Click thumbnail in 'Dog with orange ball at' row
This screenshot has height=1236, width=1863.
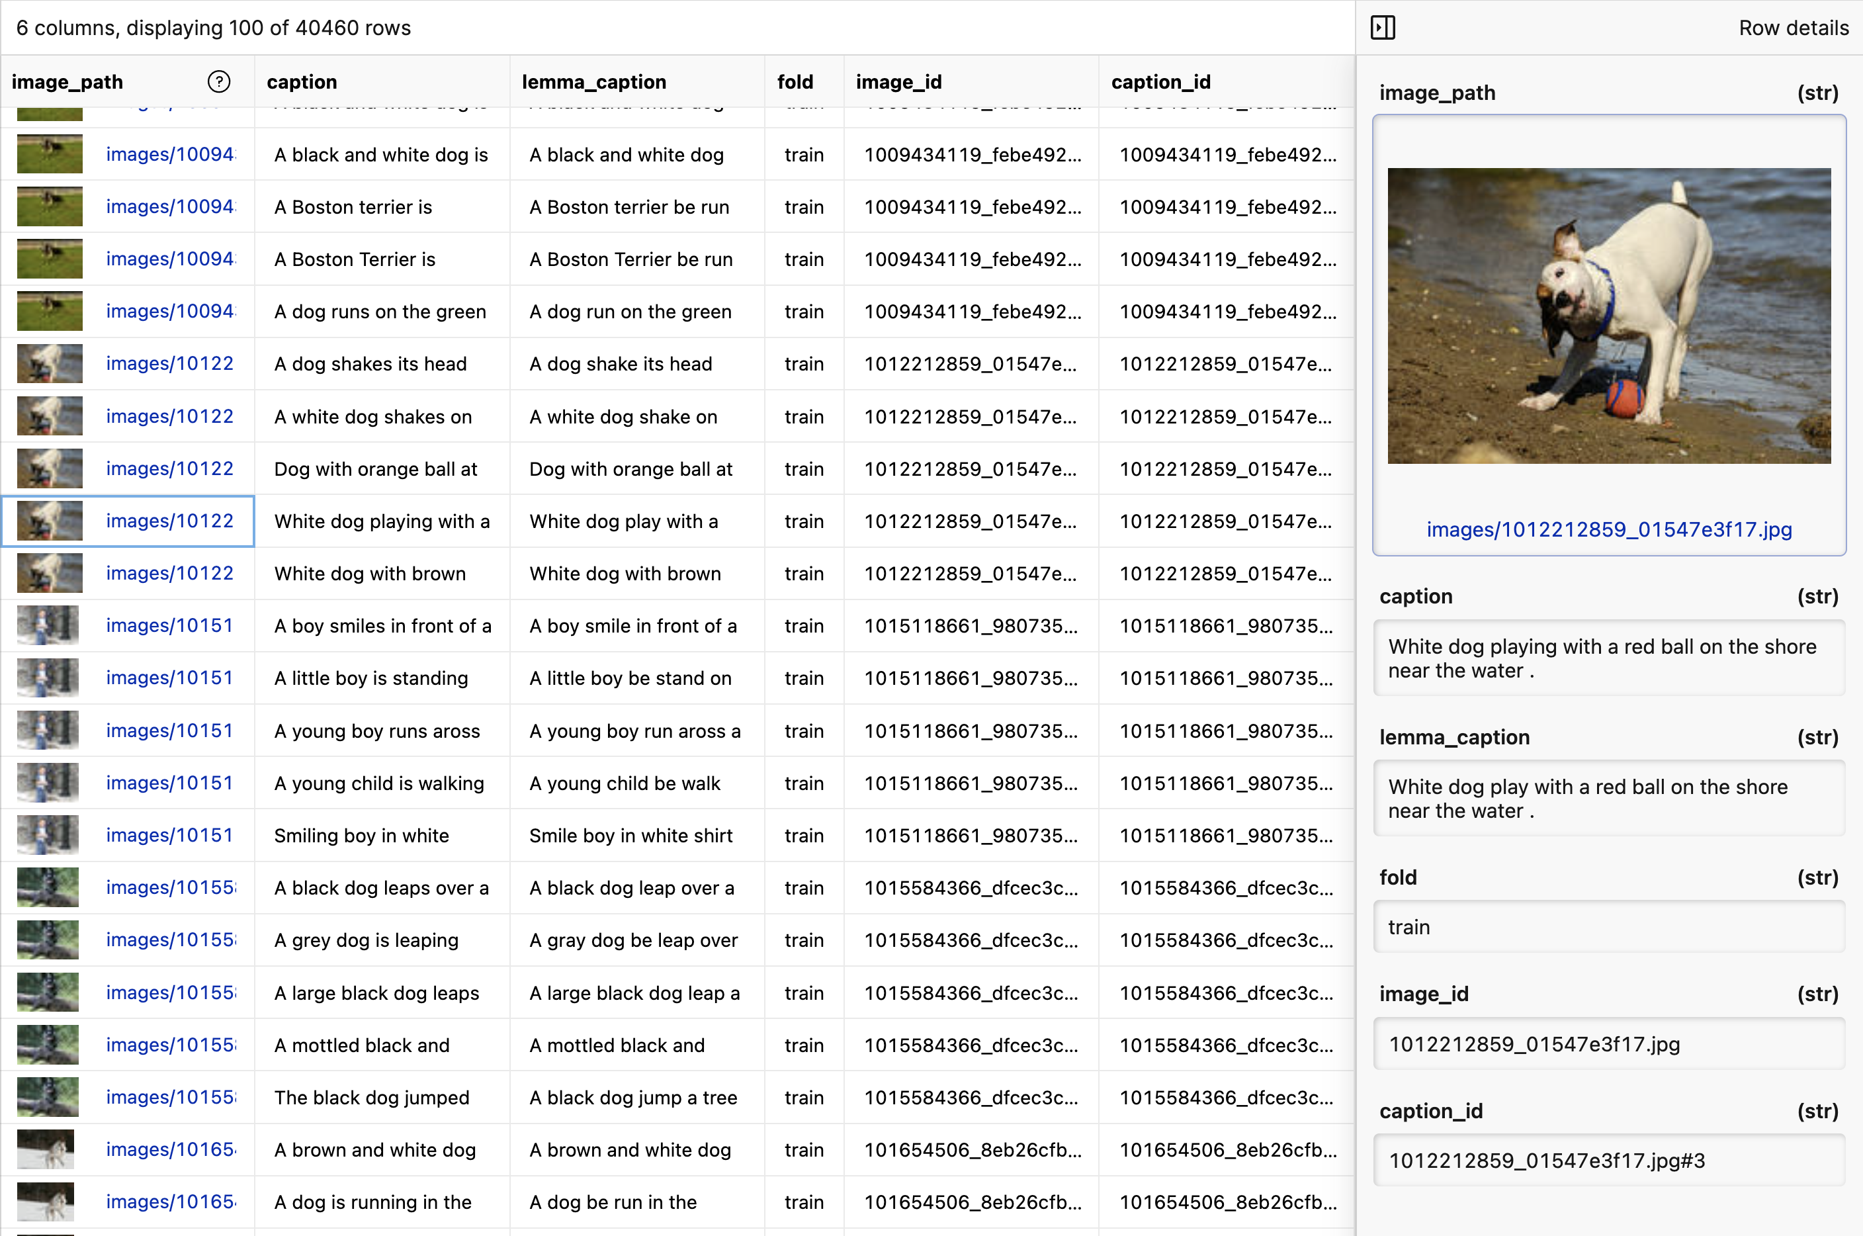pyautogui.click(x=50, y=468)
